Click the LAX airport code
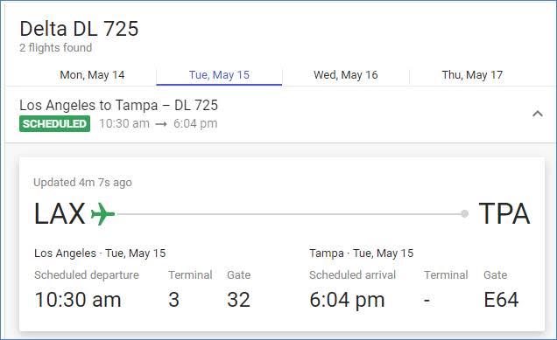557x340 pixels. tap(60, 214)
